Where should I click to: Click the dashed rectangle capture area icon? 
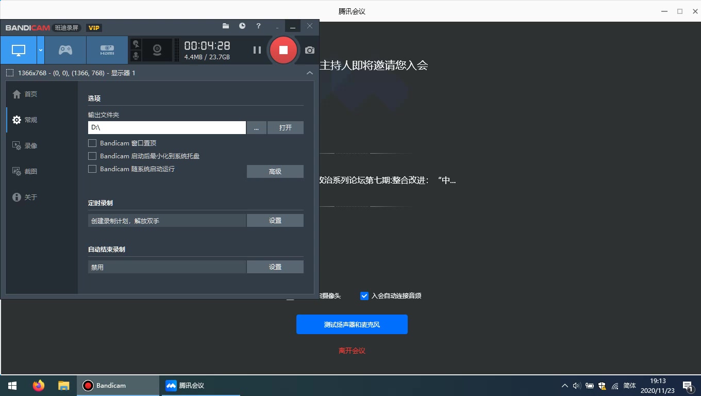click(10, 73)
